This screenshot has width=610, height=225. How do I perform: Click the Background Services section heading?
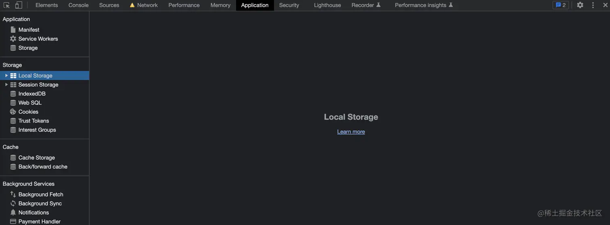pyautogui.click(x=28, y=184)
